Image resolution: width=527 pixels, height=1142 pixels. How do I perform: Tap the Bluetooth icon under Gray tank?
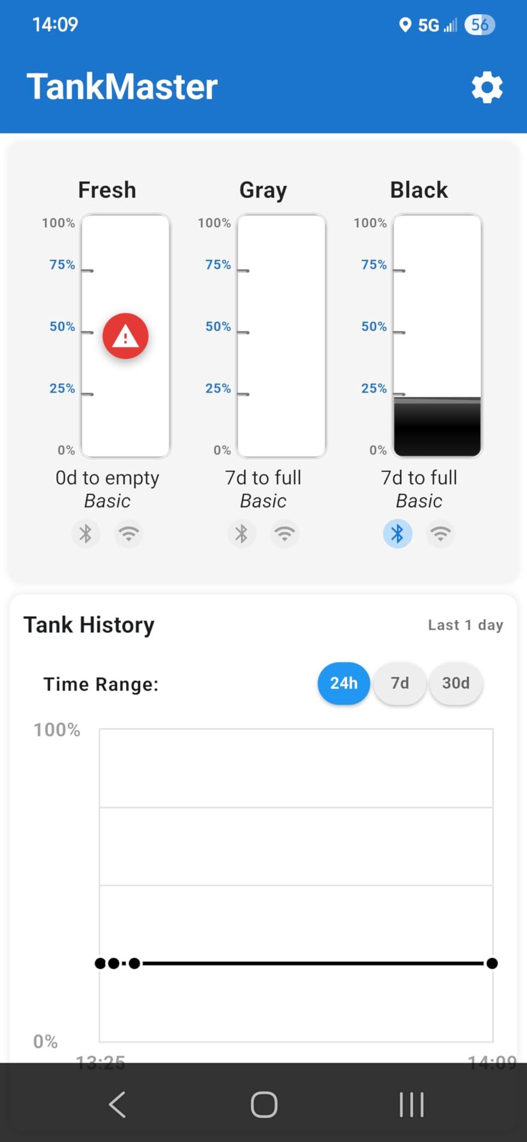click(x=242, y=533)
